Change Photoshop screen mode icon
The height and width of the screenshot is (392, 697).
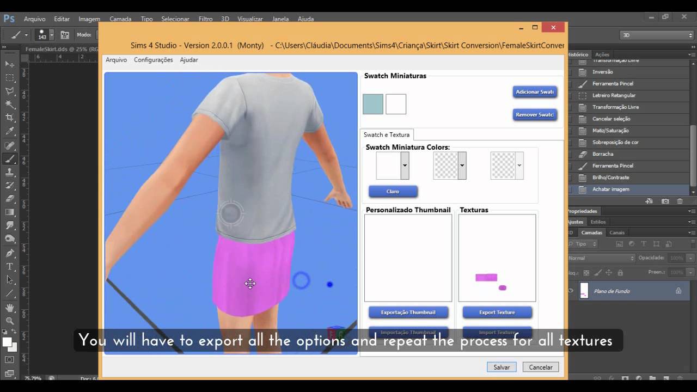(10, 373)
